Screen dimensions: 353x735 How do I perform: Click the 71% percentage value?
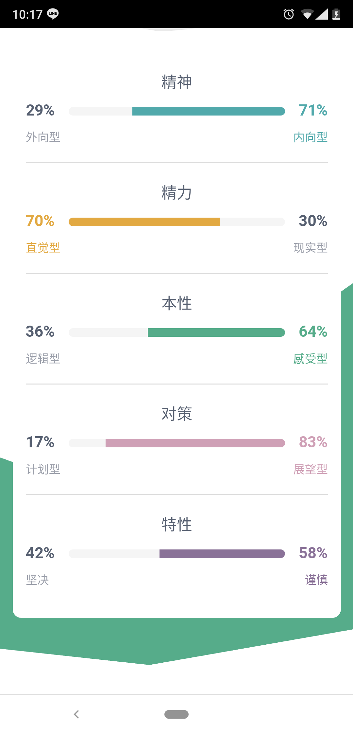[x=313, y=110]
